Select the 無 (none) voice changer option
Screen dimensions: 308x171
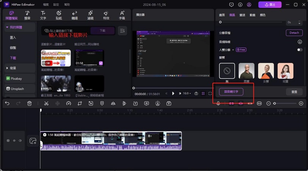(227, 71)
